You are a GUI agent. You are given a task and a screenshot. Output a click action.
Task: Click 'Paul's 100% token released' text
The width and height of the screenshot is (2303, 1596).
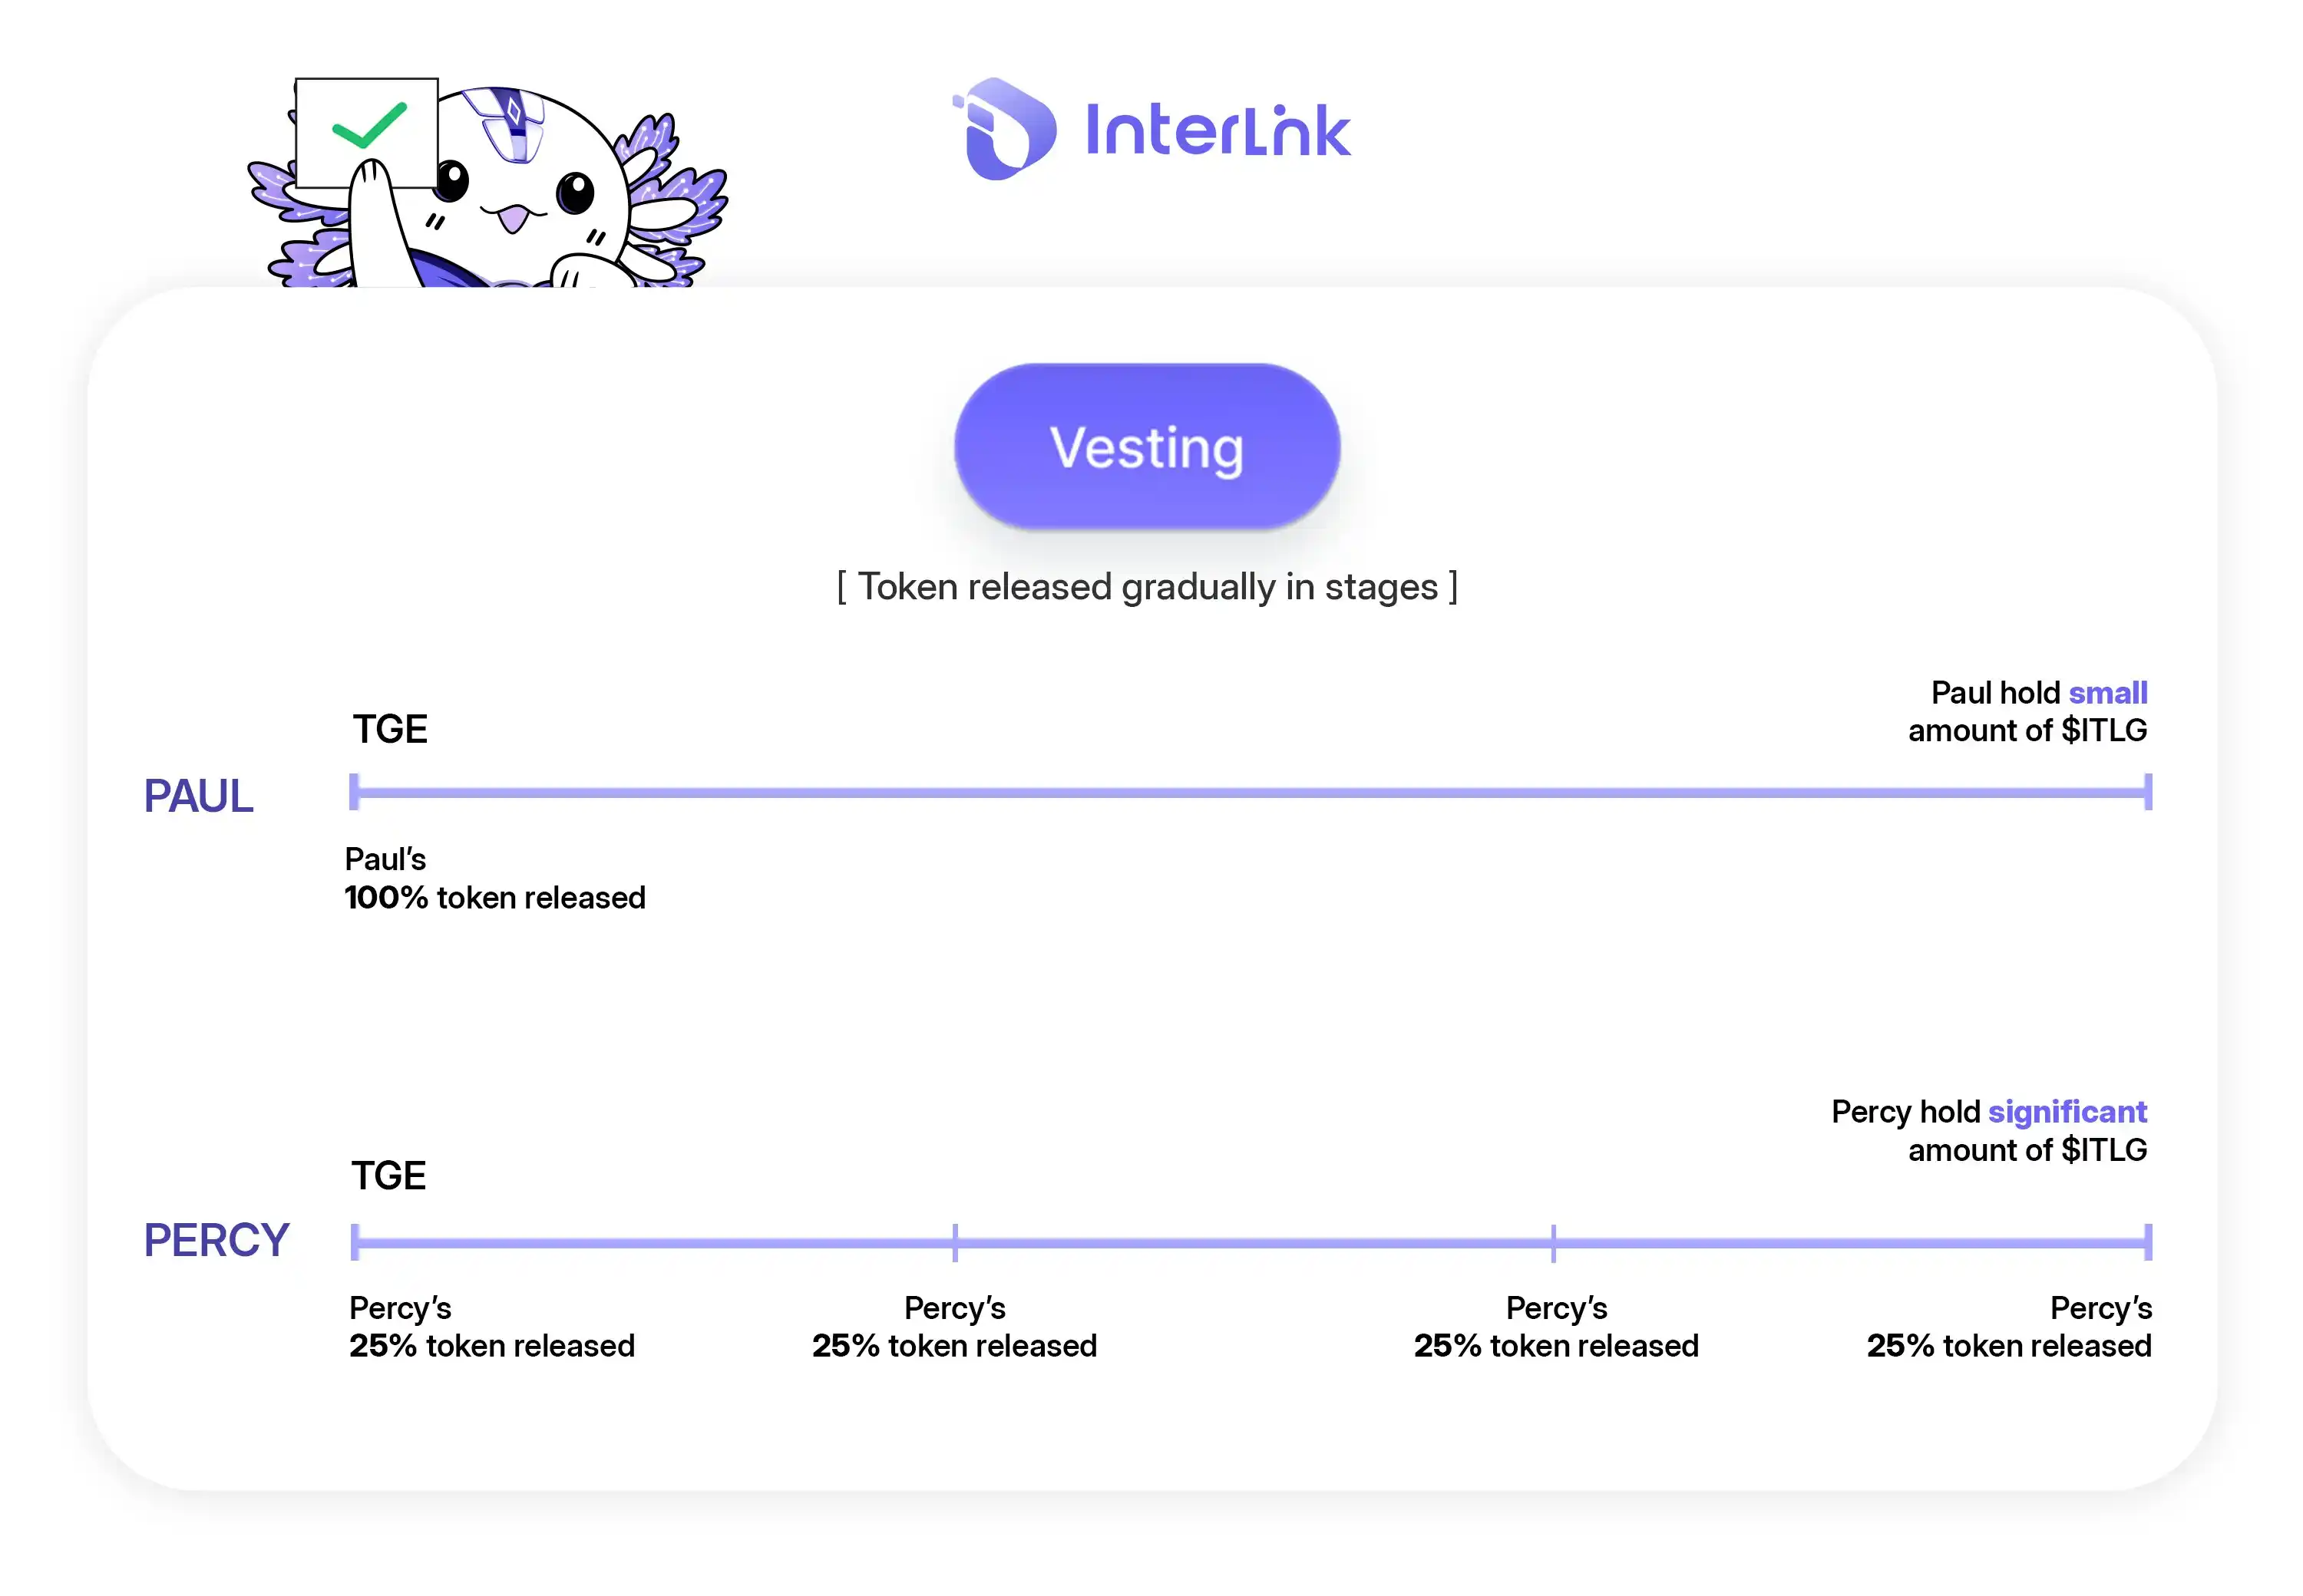click(495, 878)
